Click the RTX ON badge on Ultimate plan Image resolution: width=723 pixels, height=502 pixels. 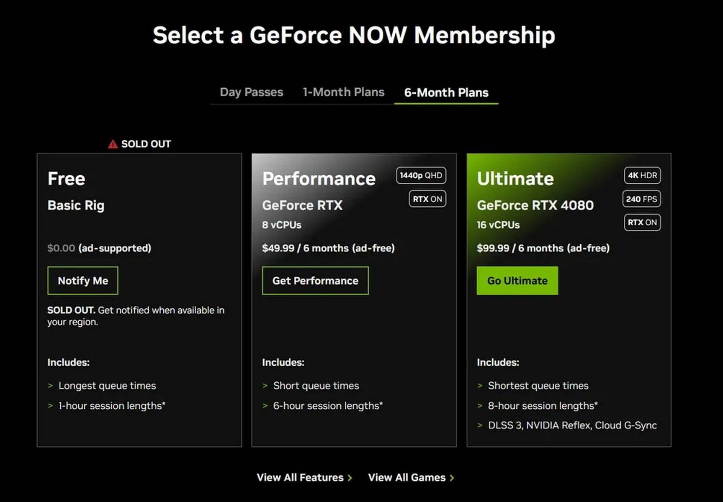coord(642,223)
